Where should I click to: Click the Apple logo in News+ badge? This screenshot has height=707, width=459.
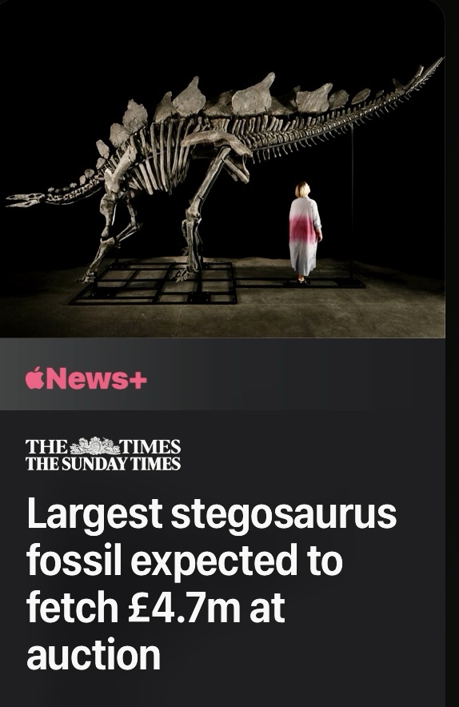pos(34,377)
